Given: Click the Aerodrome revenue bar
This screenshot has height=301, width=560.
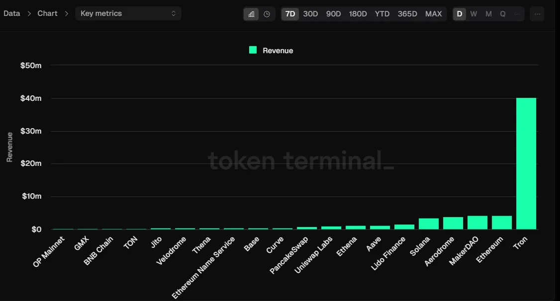Looking at the screenshot, I should pos(453,223).
